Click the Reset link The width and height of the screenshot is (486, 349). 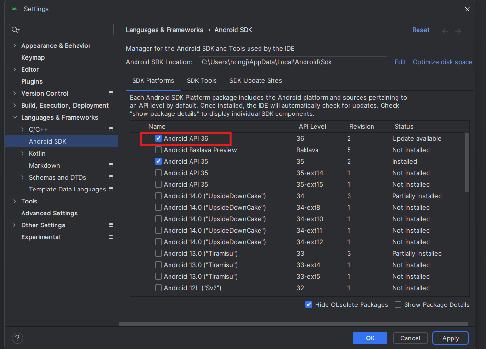(x=420, y=30)
